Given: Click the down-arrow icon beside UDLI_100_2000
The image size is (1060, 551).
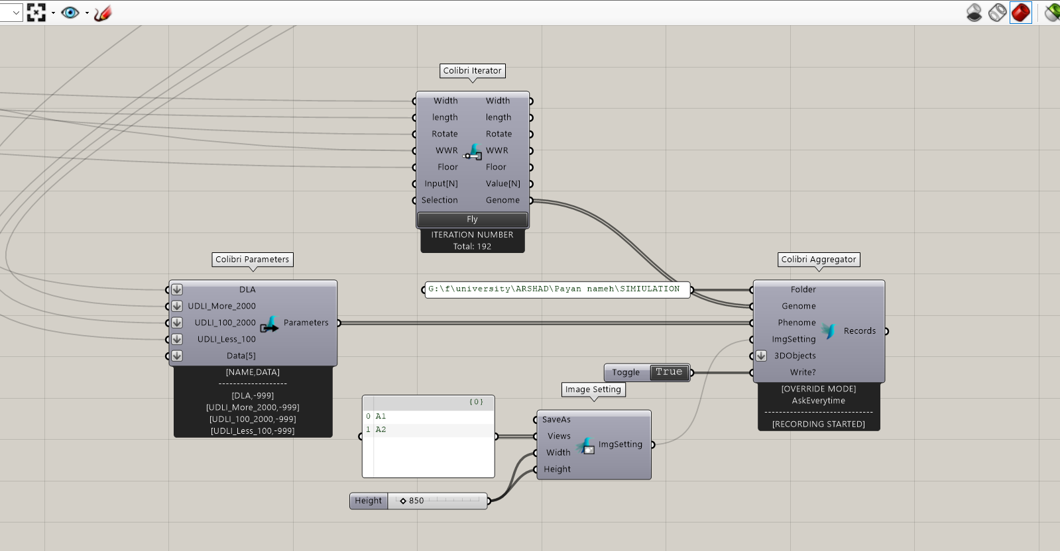Looking at the screenshot, I should tap(177, 323).
